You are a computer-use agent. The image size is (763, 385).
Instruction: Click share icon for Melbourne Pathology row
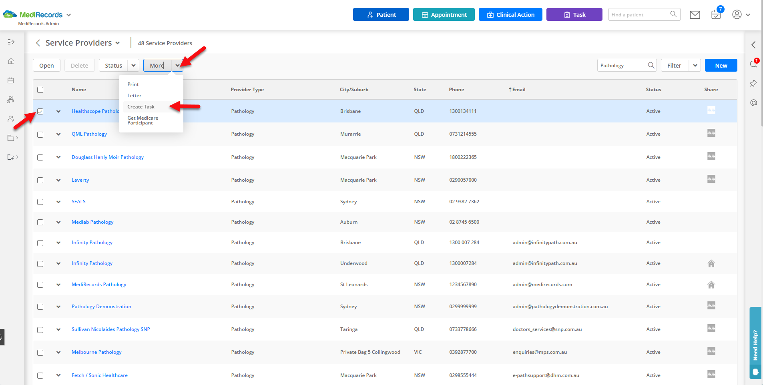coord(711,351)
